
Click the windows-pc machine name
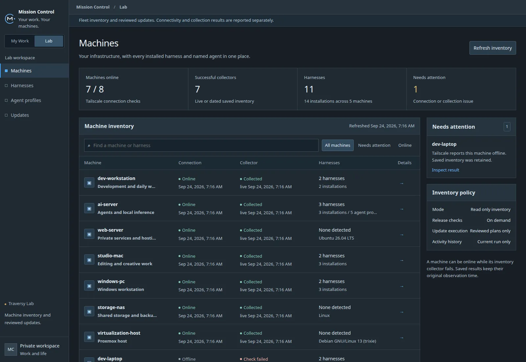[x=111, y=281]
